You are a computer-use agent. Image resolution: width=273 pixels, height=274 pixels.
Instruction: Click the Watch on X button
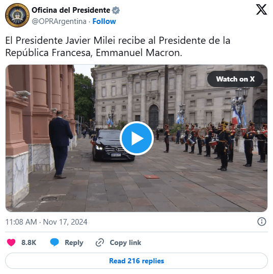[235, 79]
